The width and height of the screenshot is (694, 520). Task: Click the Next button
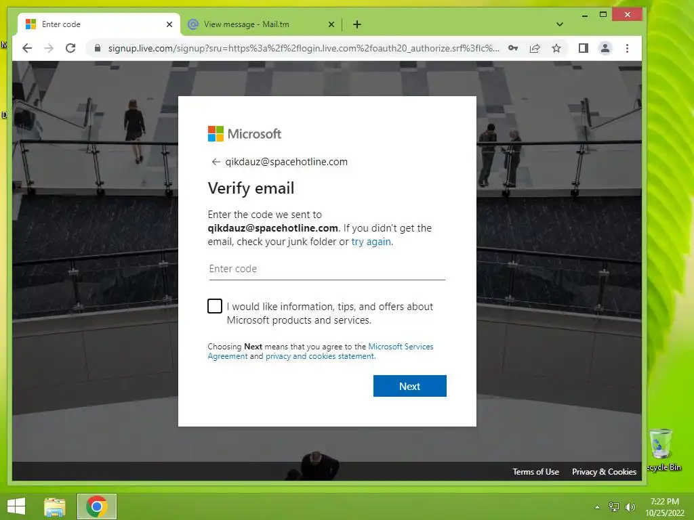coord(409,386)
